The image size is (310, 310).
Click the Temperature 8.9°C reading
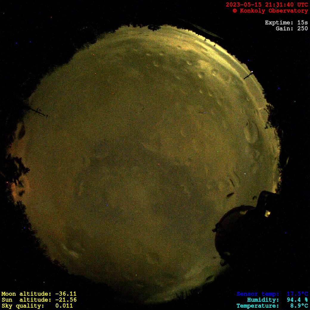(272, 306)
